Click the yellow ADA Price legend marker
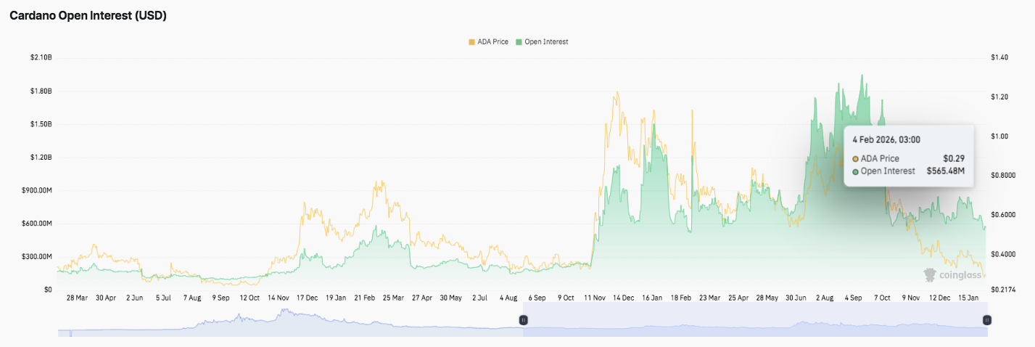The width and height of the screenshot is (1035, 347). click(x=471, y=42)
